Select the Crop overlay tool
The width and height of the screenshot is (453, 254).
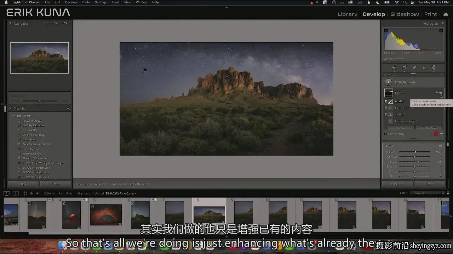(x=404, y=67)
